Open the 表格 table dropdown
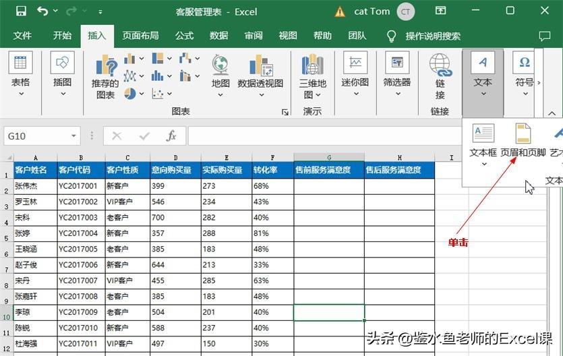The height and width of the screenshot is (356, 563). [x=21, y=75]
